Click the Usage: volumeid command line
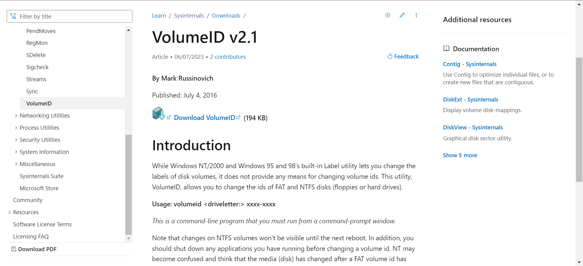Image resolution: width=583 pixels, height=266 pixels. click(214, 204)
